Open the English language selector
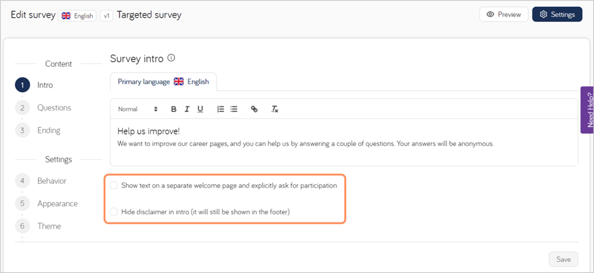Viewport: 594px width, 273px height. coord(77,15)
